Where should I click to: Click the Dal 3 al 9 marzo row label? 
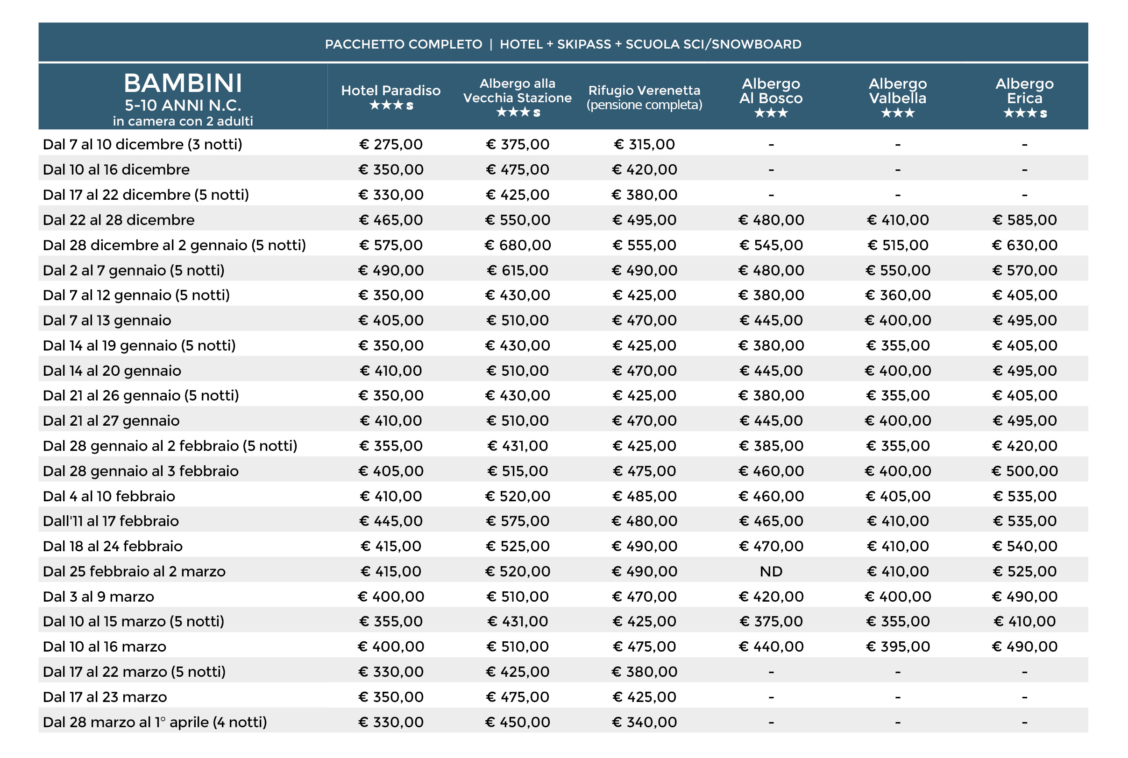tap(98, 597)
